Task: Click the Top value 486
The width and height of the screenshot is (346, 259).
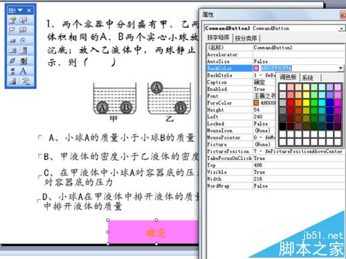Action: 258,165
